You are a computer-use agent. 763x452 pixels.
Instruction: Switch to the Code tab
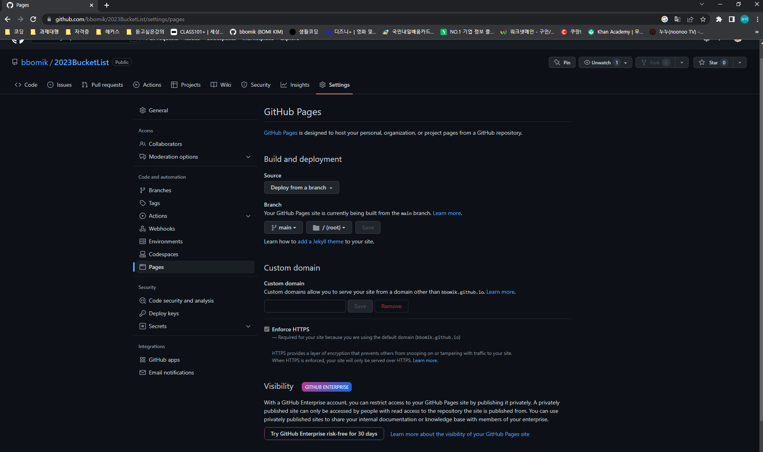(26, 85)
